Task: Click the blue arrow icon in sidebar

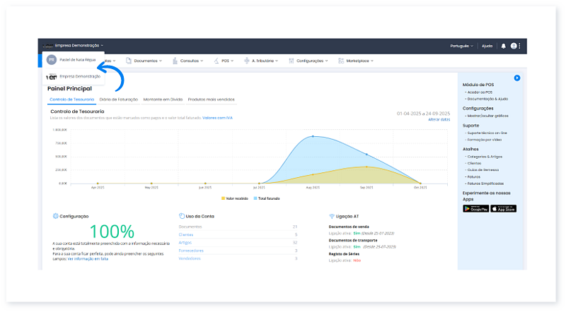Action: pyautogui.click(x=517, y=78)
